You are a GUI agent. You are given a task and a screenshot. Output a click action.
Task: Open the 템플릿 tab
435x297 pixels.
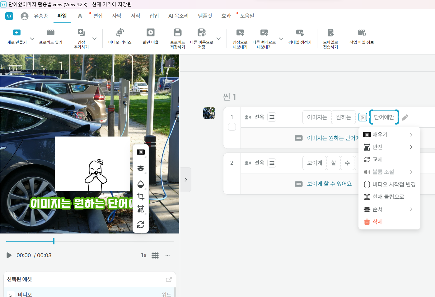tap(205, 16)
